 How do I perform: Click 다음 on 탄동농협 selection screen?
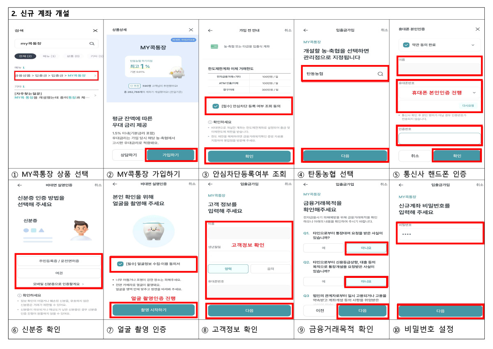pos(345,156)
